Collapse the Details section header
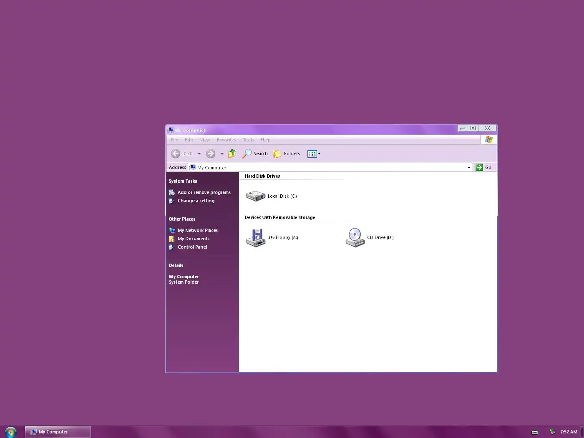The height and width of the screenshot is (438, 584). coord(176,265)
